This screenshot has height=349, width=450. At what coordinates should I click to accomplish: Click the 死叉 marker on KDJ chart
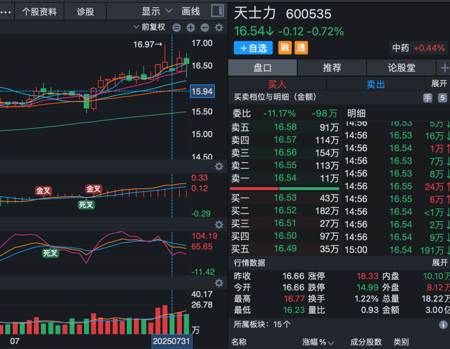pos(50,253)
